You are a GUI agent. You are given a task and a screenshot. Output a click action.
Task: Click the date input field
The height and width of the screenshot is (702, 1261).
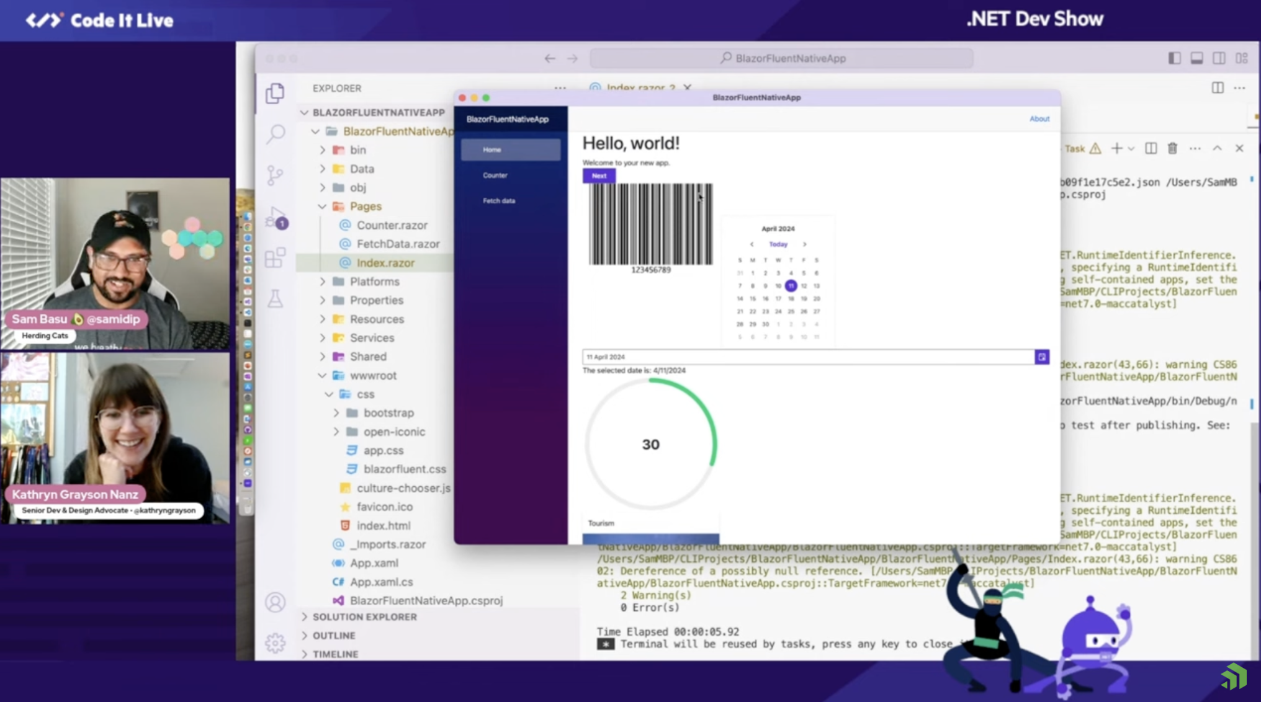click(x=809, y=357)
